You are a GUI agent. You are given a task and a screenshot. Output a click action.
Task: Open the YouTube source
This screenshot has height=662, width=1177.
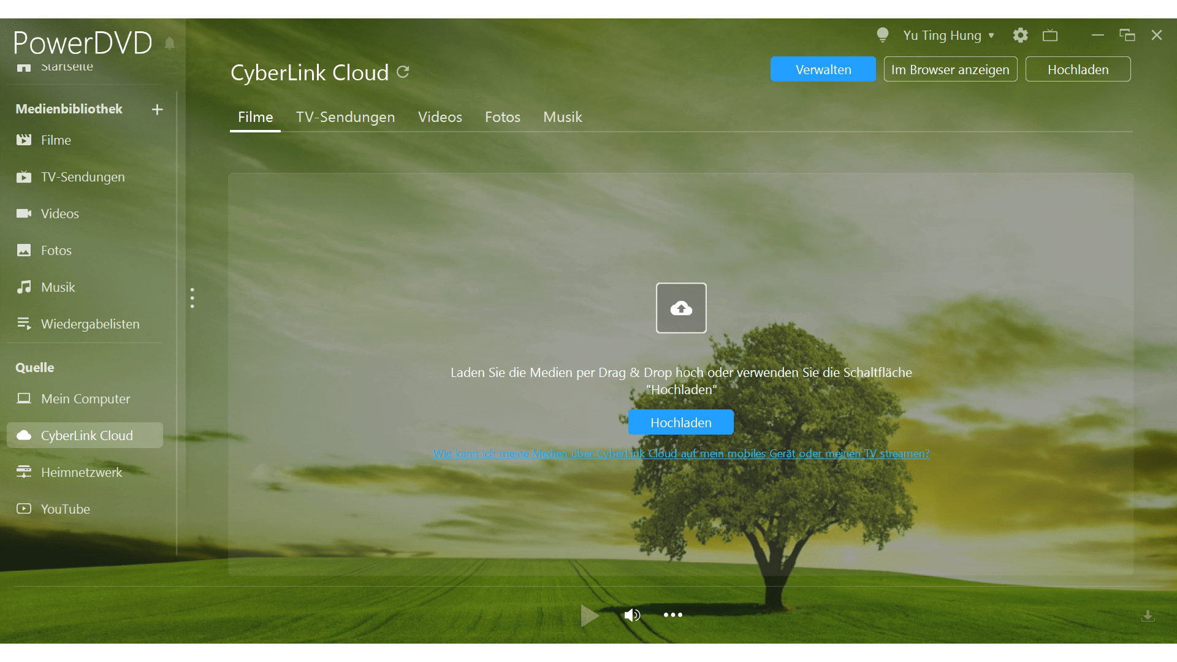65,509
